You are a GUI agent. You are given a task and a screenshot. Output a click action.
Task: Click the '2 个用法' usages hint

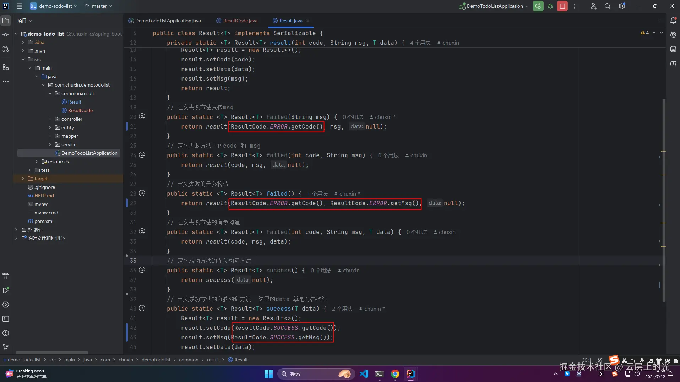pos(342,309)
